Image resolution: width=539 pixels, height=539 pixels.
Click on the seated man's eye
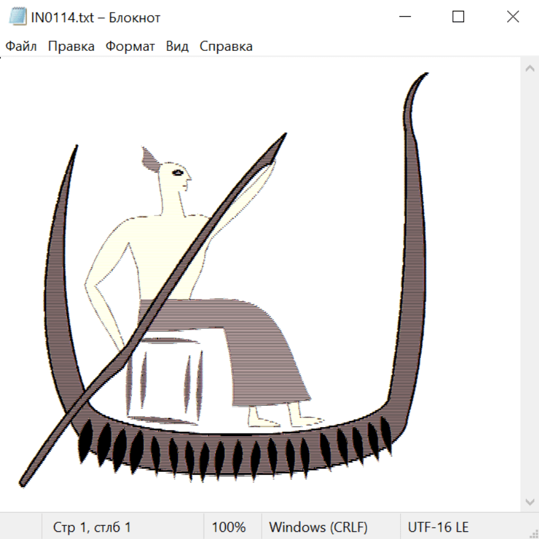[x=178, y=173]
